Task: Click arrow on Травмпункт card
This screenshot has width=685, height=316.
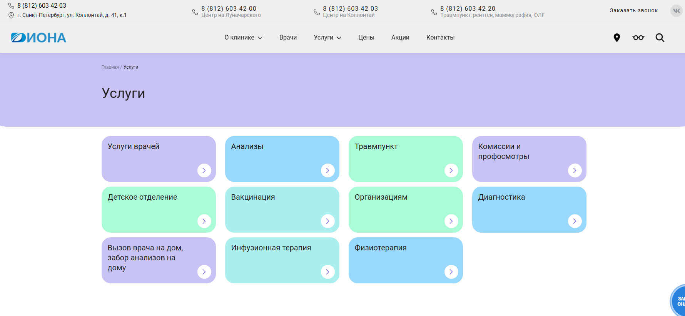Action: coord(451,170)
